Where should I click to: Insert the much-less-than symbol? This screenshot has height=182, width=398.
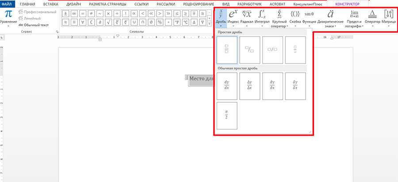152,14
